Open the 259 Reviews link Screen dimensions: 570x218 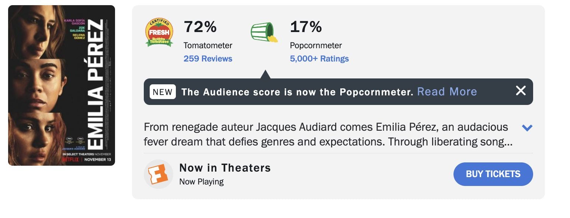(208, 58)
